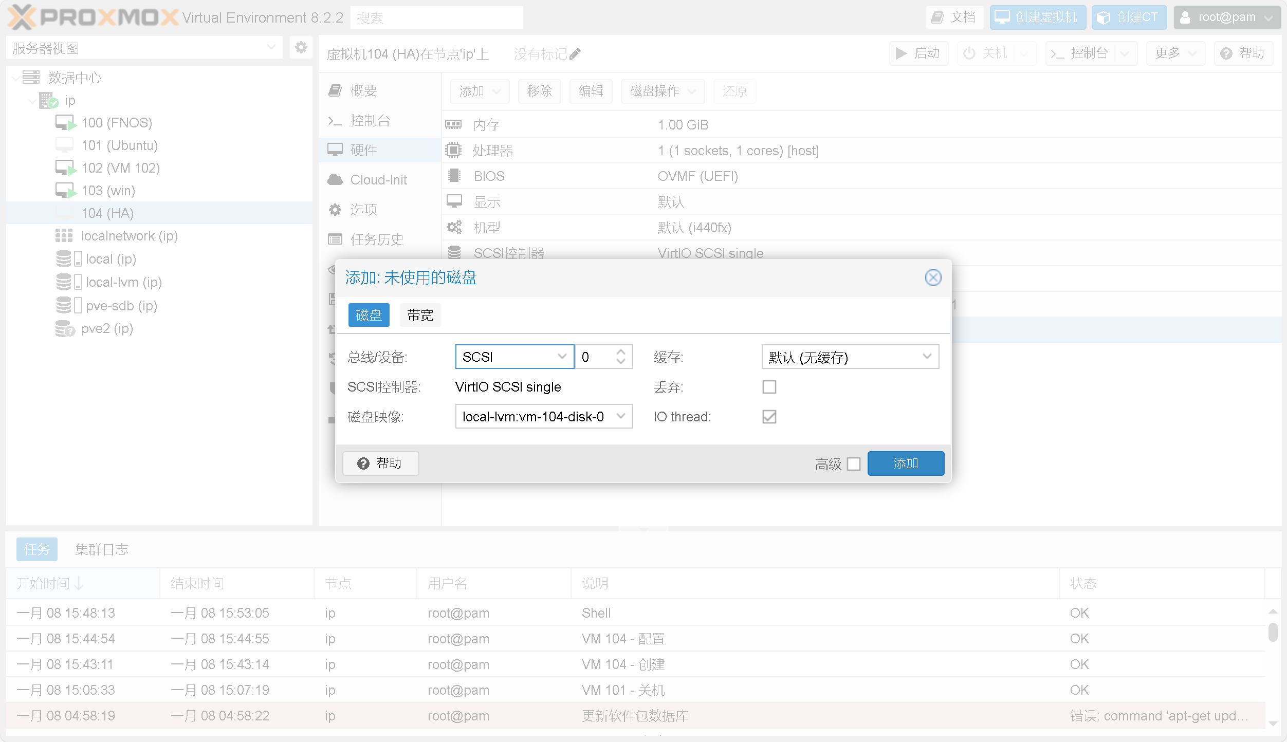Screen dimensions: 1287x742
Task: Select the 103 (win) monitor icon
Action: tap(66, 191)
